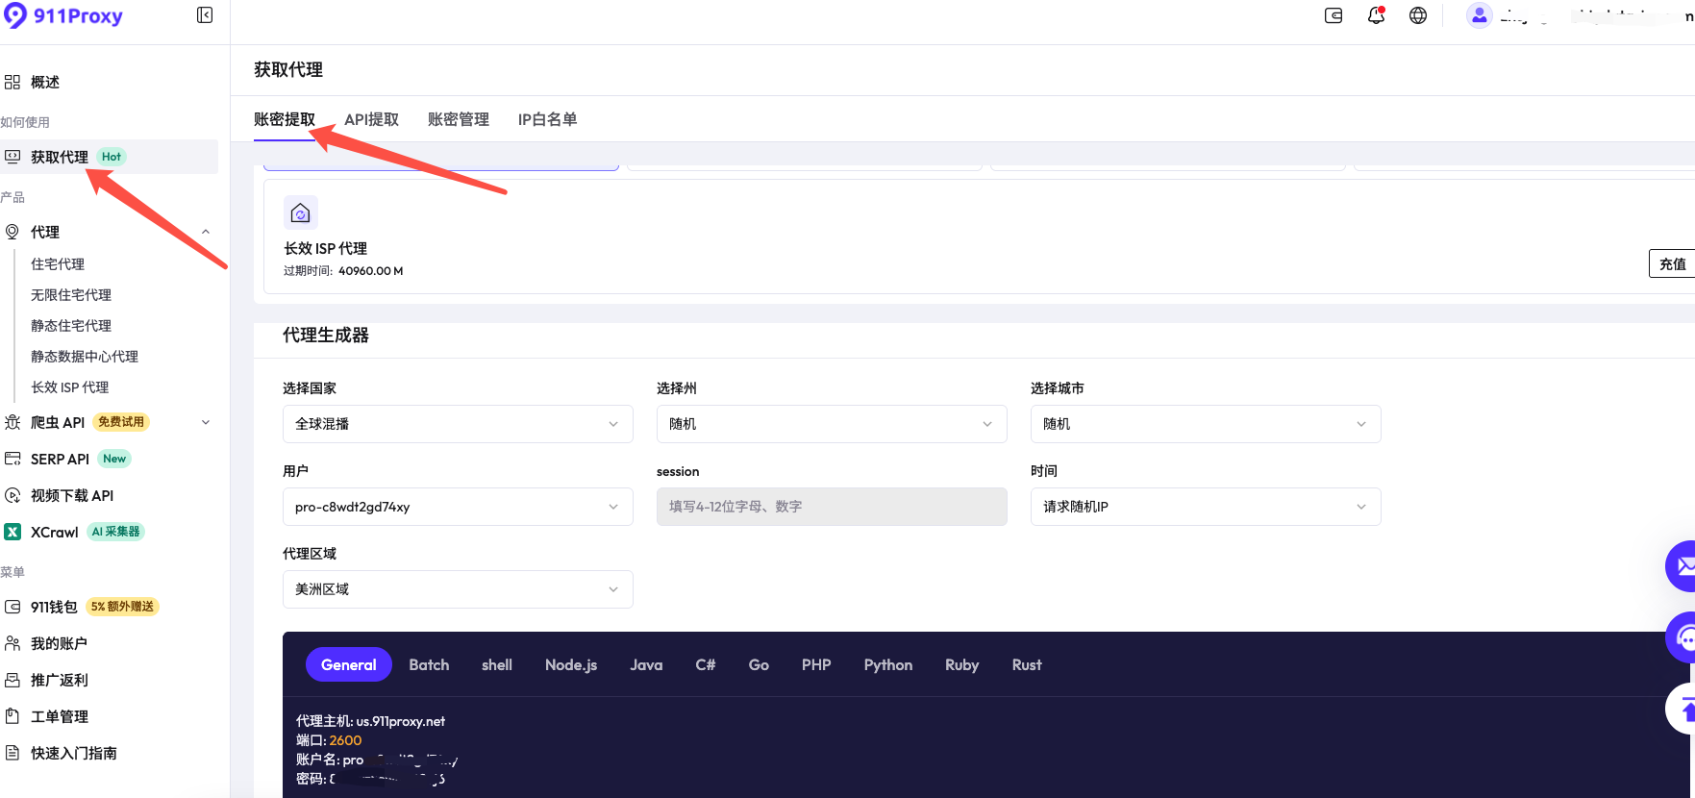Click the 我的账户 people icon
This screenshot has height=798, width=1695.
pos(12,643)
